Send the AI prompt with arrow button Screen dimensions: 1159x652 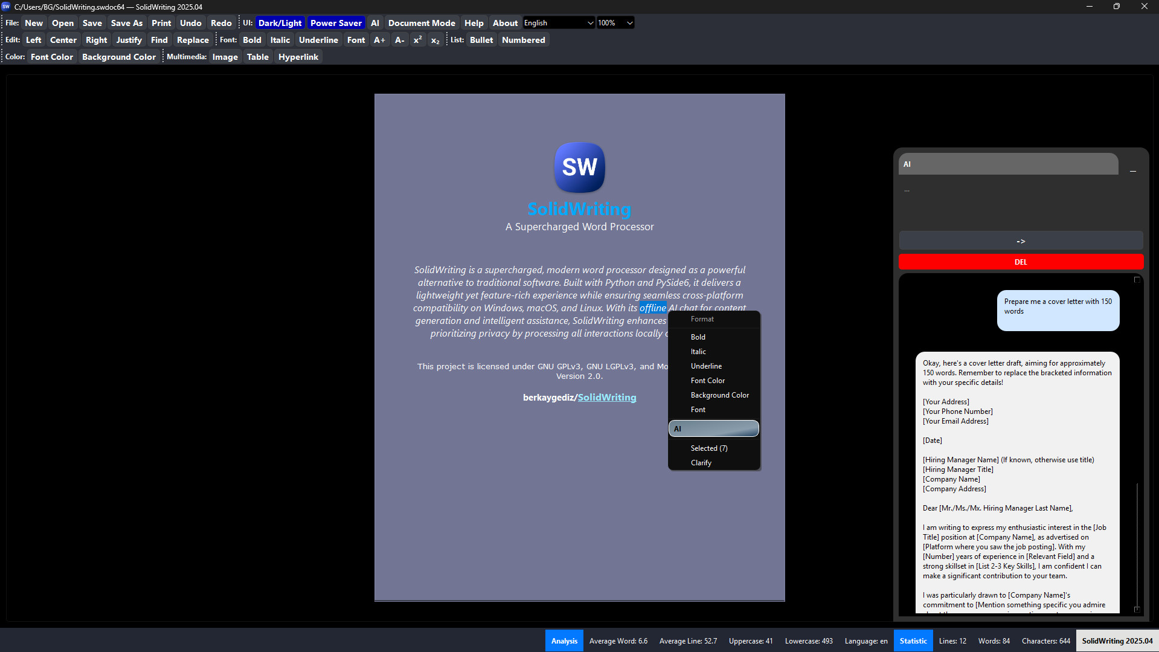click(1021, 241)
